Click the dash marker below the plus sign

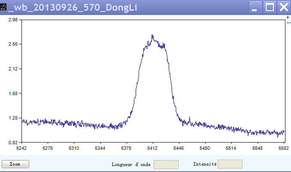point(288,22)
